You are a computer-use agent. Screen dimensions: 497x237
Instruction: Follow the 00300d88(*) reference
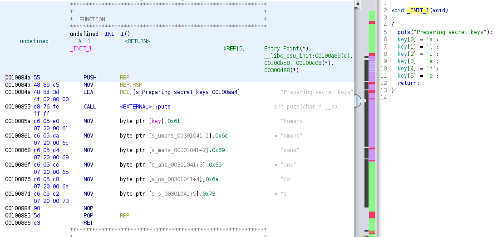point(281,70)
